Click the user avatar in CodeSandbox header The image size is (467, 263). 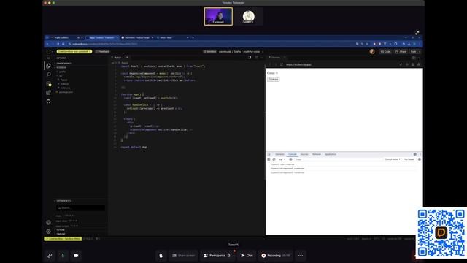(372, 52)
